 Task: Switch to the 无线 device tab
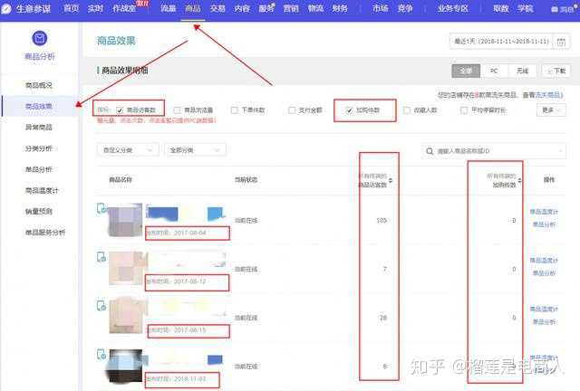(522, 71)
